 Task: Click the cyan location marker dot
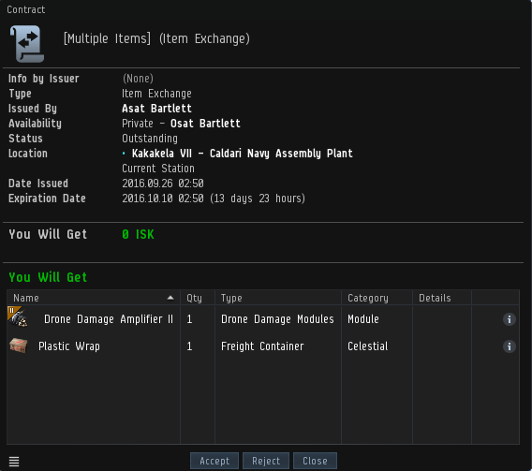[124, 154]
